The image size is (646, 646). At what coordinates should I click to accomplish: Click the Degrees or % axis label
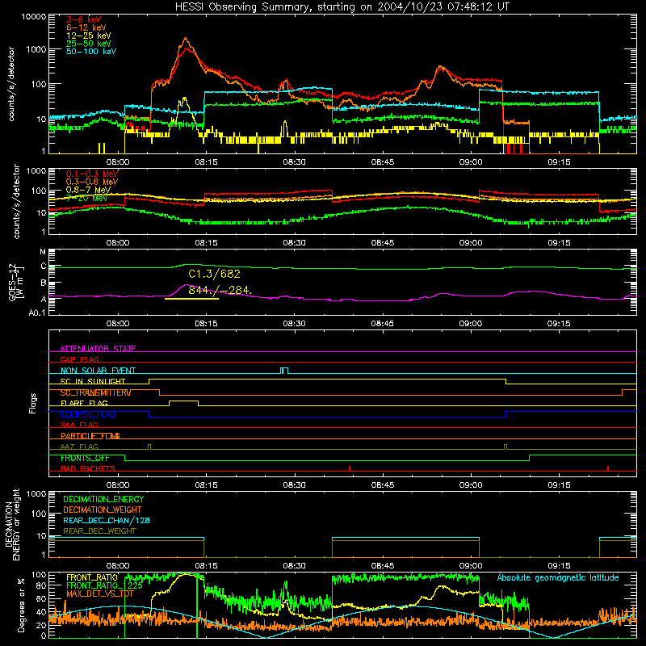coord(22,606)
